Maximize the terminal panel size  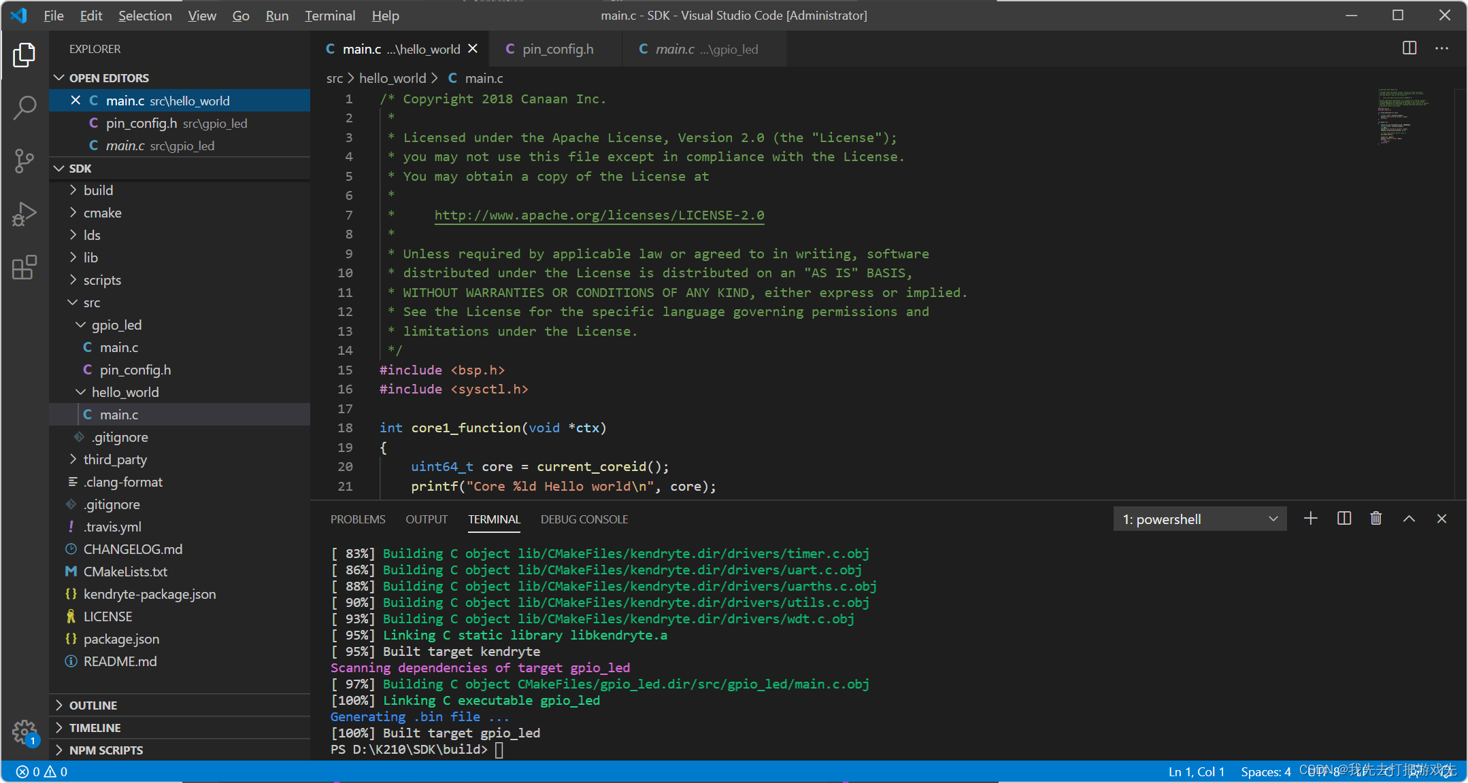pyautogui.click(x=1409, y=519)
